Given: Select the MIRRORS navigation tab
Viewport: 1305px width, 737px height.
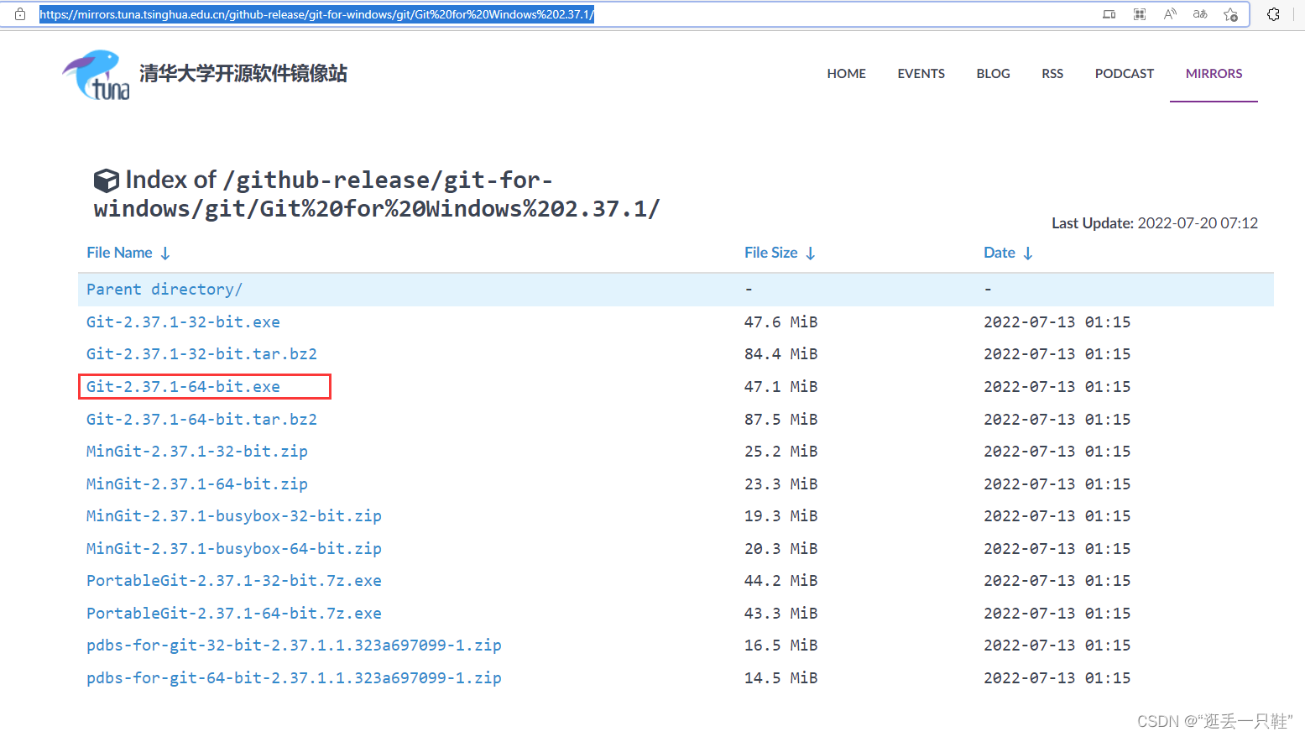Looking at the screenshot, I should pyautogui.click(x=1214, y=74).
